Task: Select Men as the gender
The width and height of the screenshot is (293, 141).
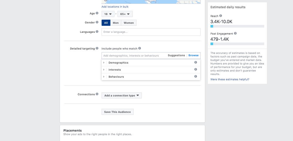Action: pos(116,23)
